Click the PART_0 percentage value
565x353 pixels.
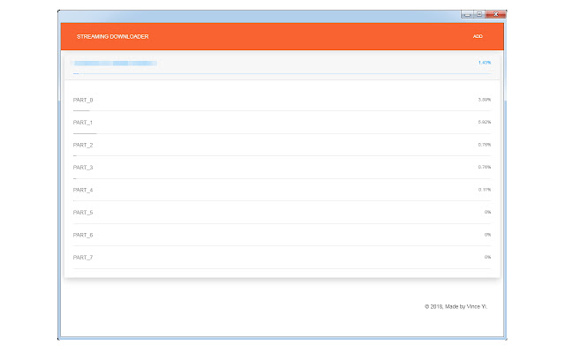485,100
